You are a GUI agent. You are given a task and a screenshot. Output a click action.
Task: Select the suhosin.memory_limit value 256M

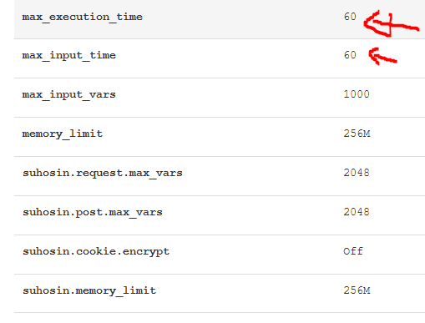(357, 290)
